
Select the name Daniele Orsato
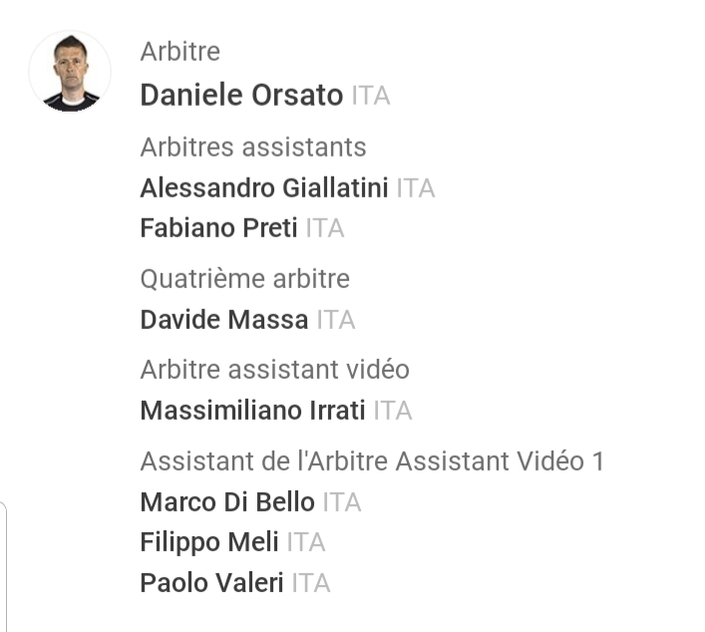[x=241, y=96]
